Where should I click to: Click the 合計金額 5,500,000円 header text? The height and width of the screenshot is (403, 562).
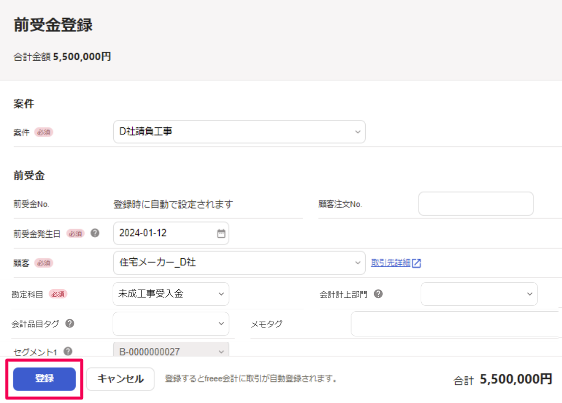coord(63,57)
